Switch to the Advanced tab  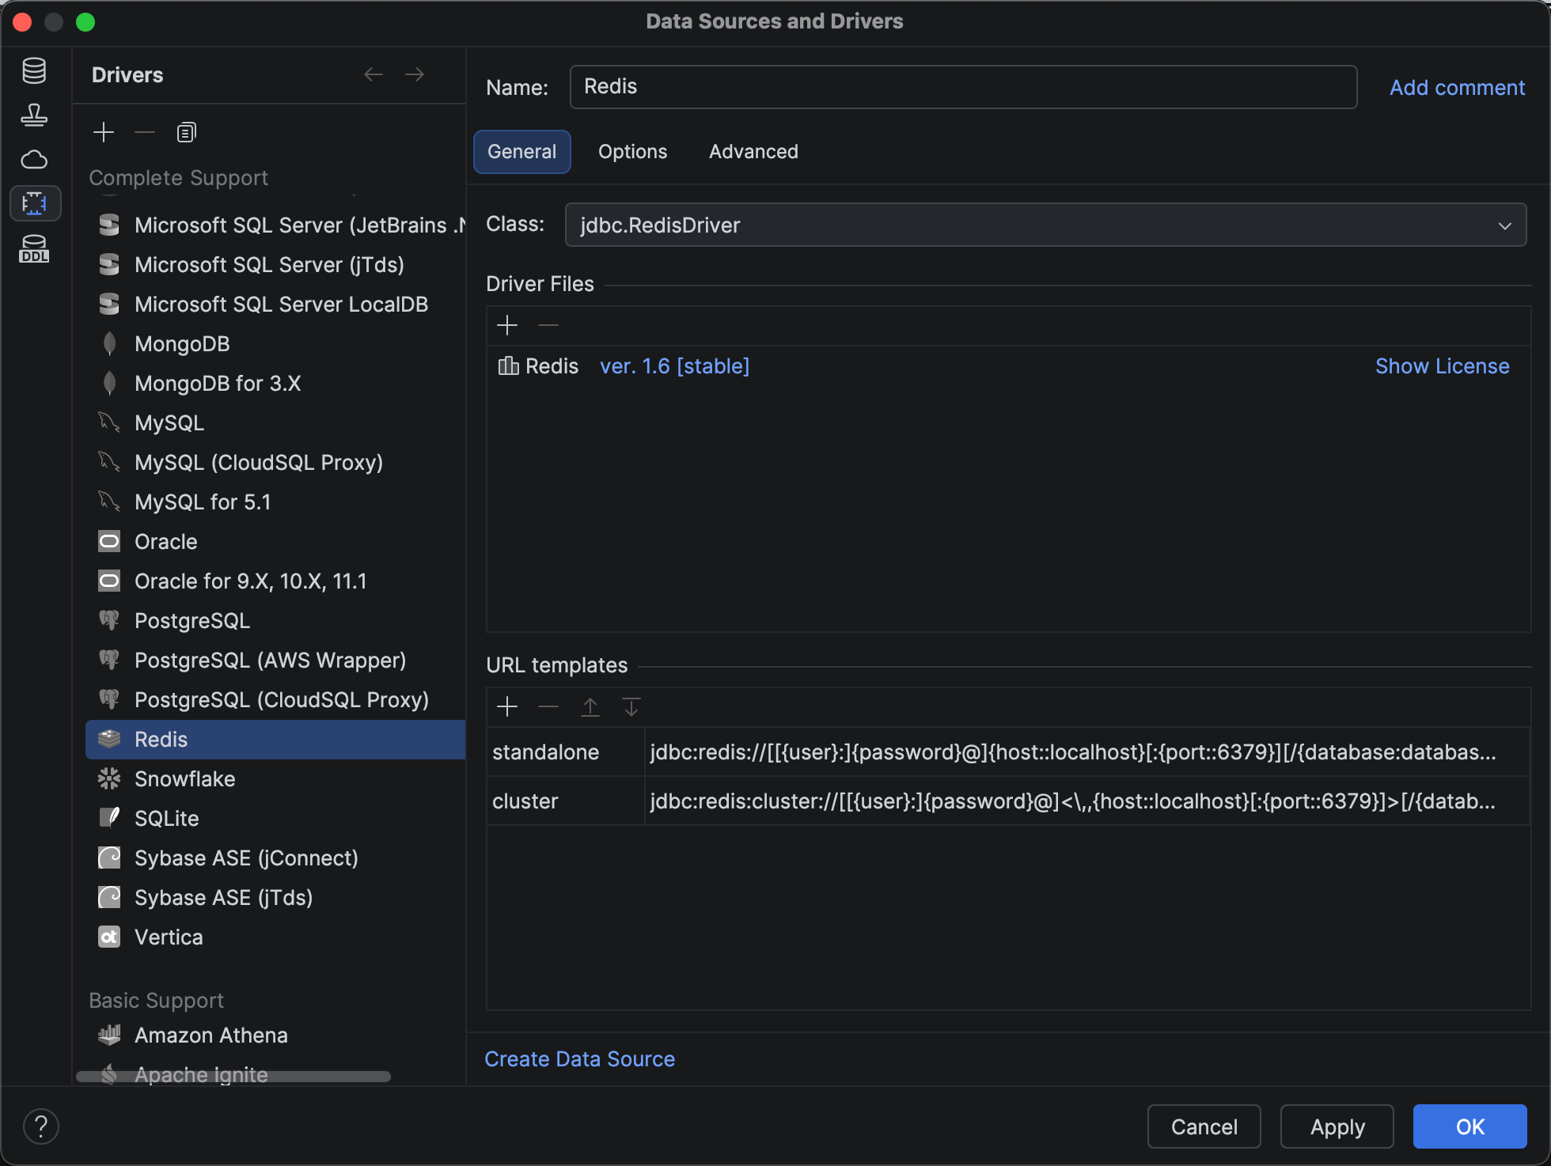coord(753,151)
